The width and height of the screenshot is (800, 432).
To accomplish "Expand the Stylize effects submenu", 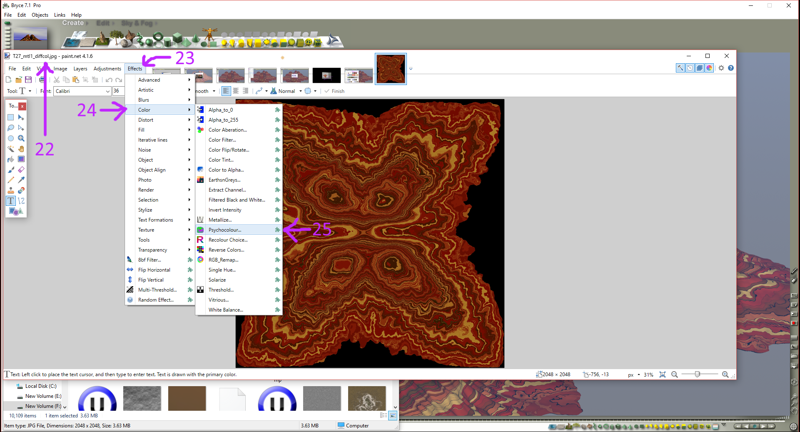I will (x=160, y=210).
